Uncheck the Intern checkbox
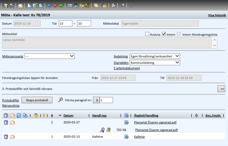Image resolution: width=228 pixels, height=146 pixels. pos(164,34)
